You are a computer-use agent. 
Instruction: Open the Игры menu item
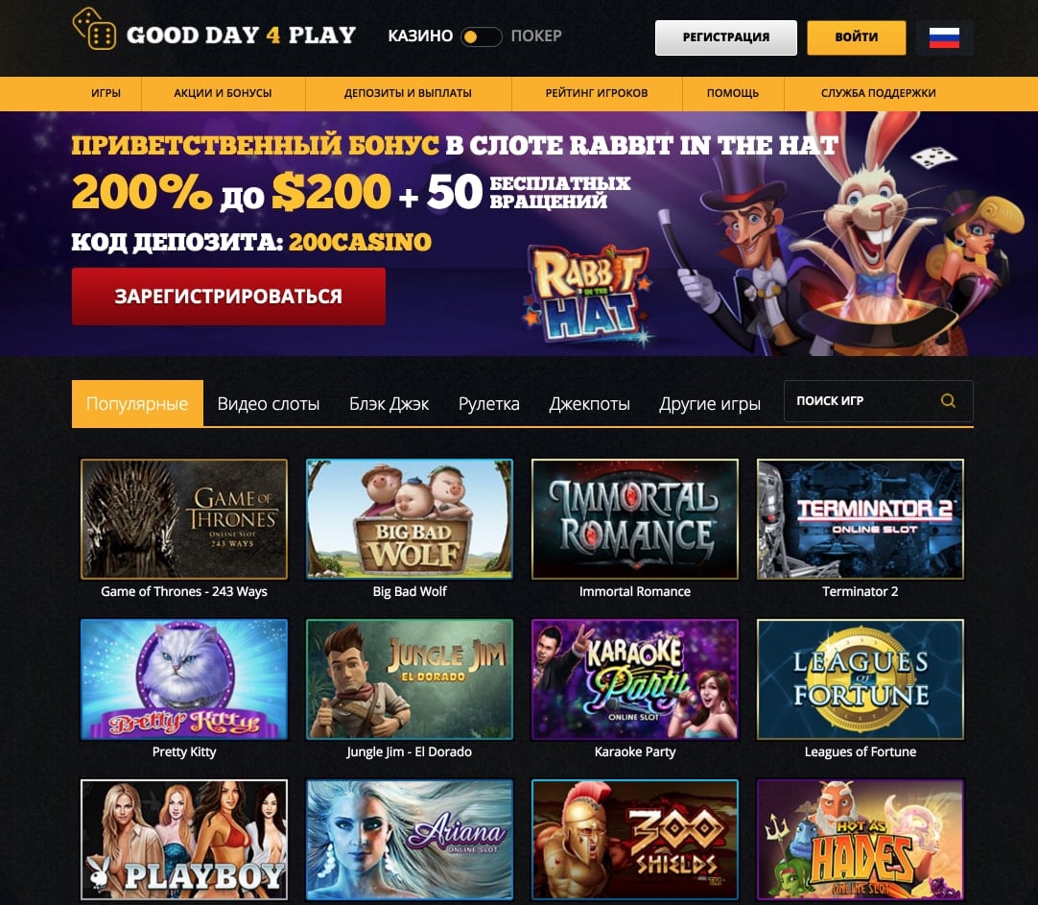coord(106,93)
